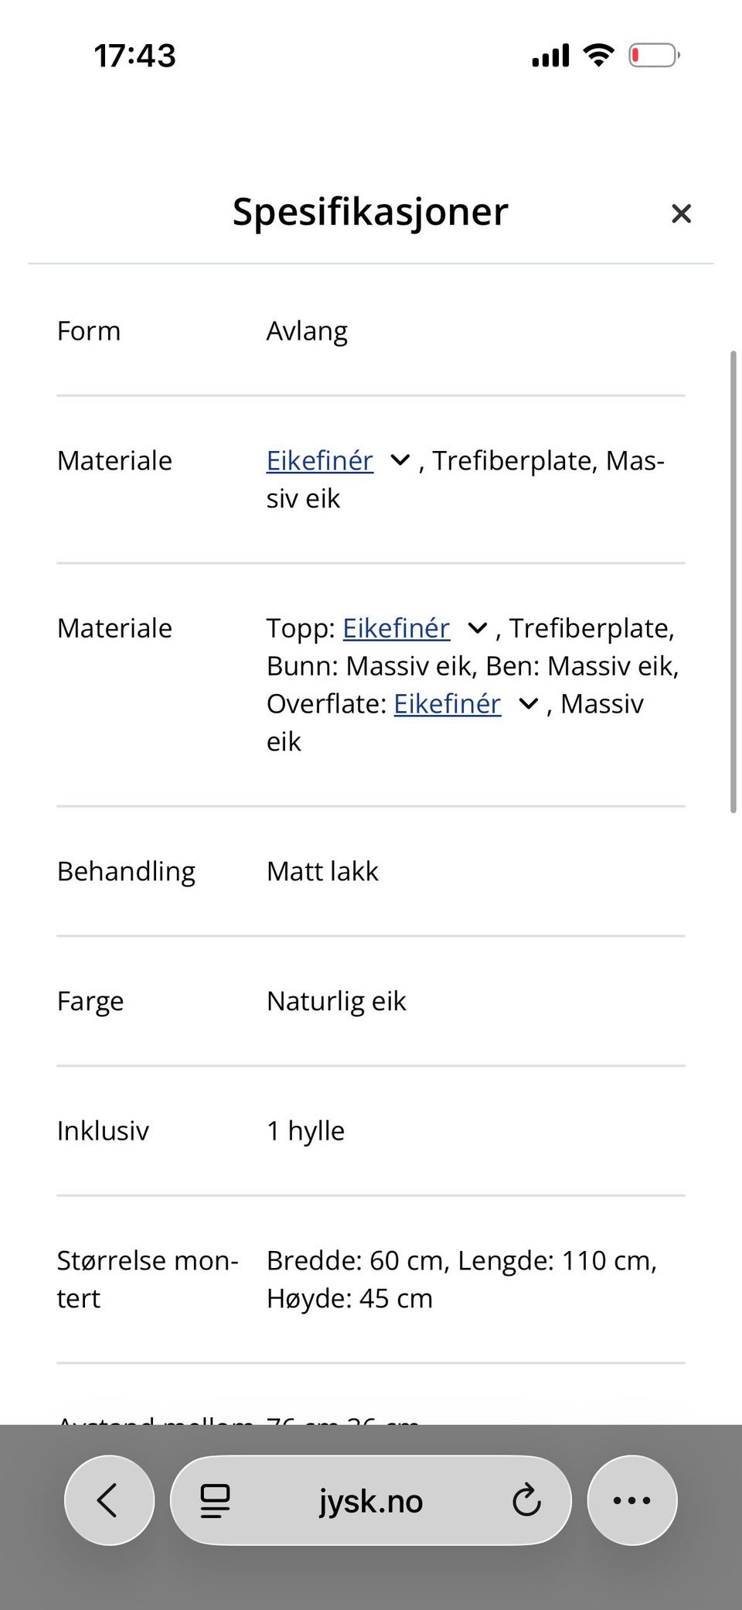Expand chevron next to Topp: Eikefinér
Screen dimensions: 742x1610
478,628
